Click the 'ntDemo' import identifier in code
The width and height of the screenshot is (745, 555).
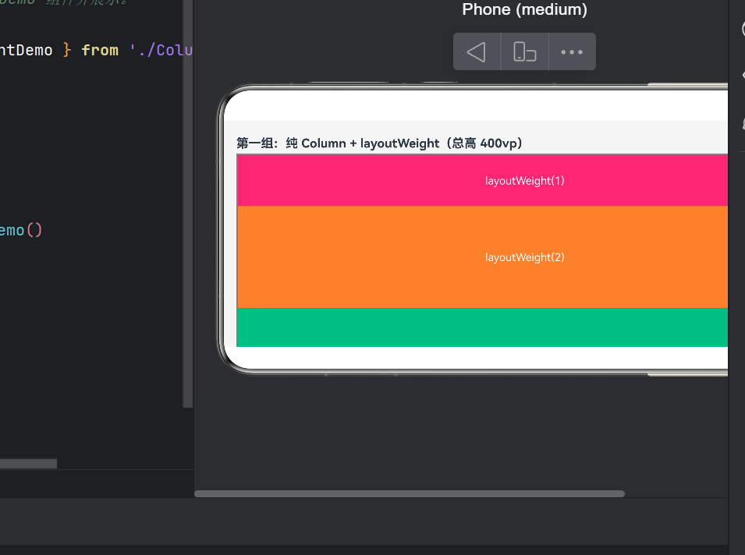tap(26, 51)
